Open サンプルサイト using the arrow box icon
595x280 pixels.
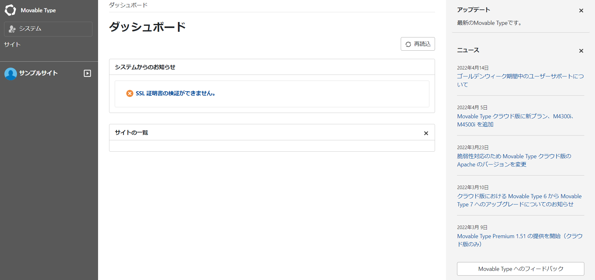pyautogui.click(x=87, y=73)
